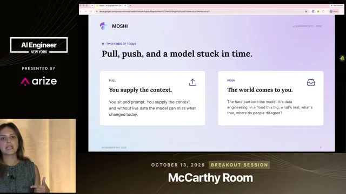Select the Moshi AI Engineer NYC browser tab
Screen dimensions: 346x194
(111, 5)
